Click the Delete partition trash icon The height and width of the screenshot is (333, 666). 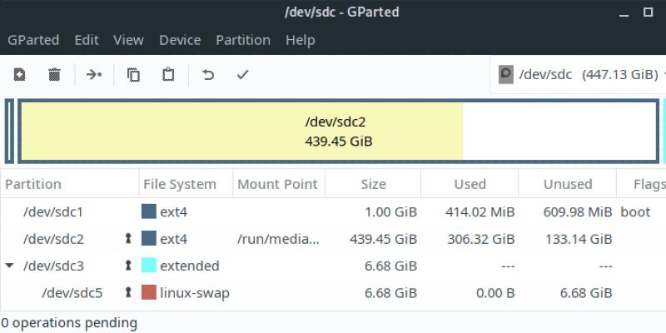click(55, 75)
